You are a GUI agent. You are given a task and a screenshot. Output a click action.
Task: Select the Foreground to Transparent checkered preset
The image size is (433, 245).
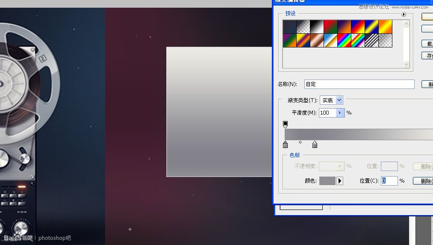[303, 27]
